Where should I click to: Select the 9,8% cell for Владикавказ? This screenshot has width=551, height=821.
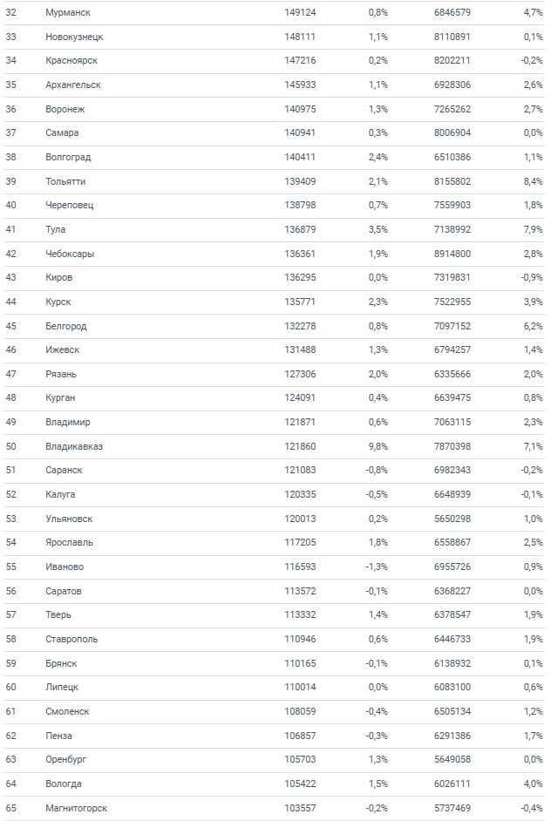tap(378, 446)
